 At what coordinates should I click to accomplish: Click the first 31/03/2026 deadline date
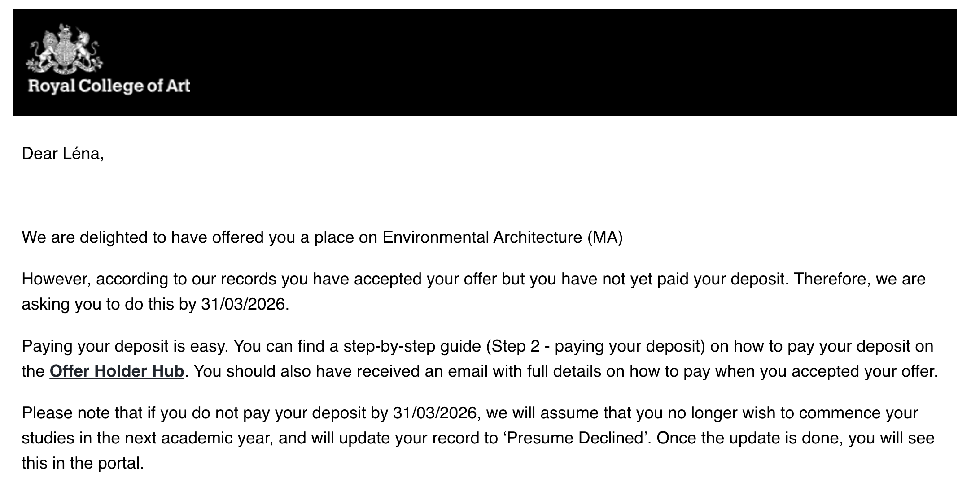[x=243, y=304]
